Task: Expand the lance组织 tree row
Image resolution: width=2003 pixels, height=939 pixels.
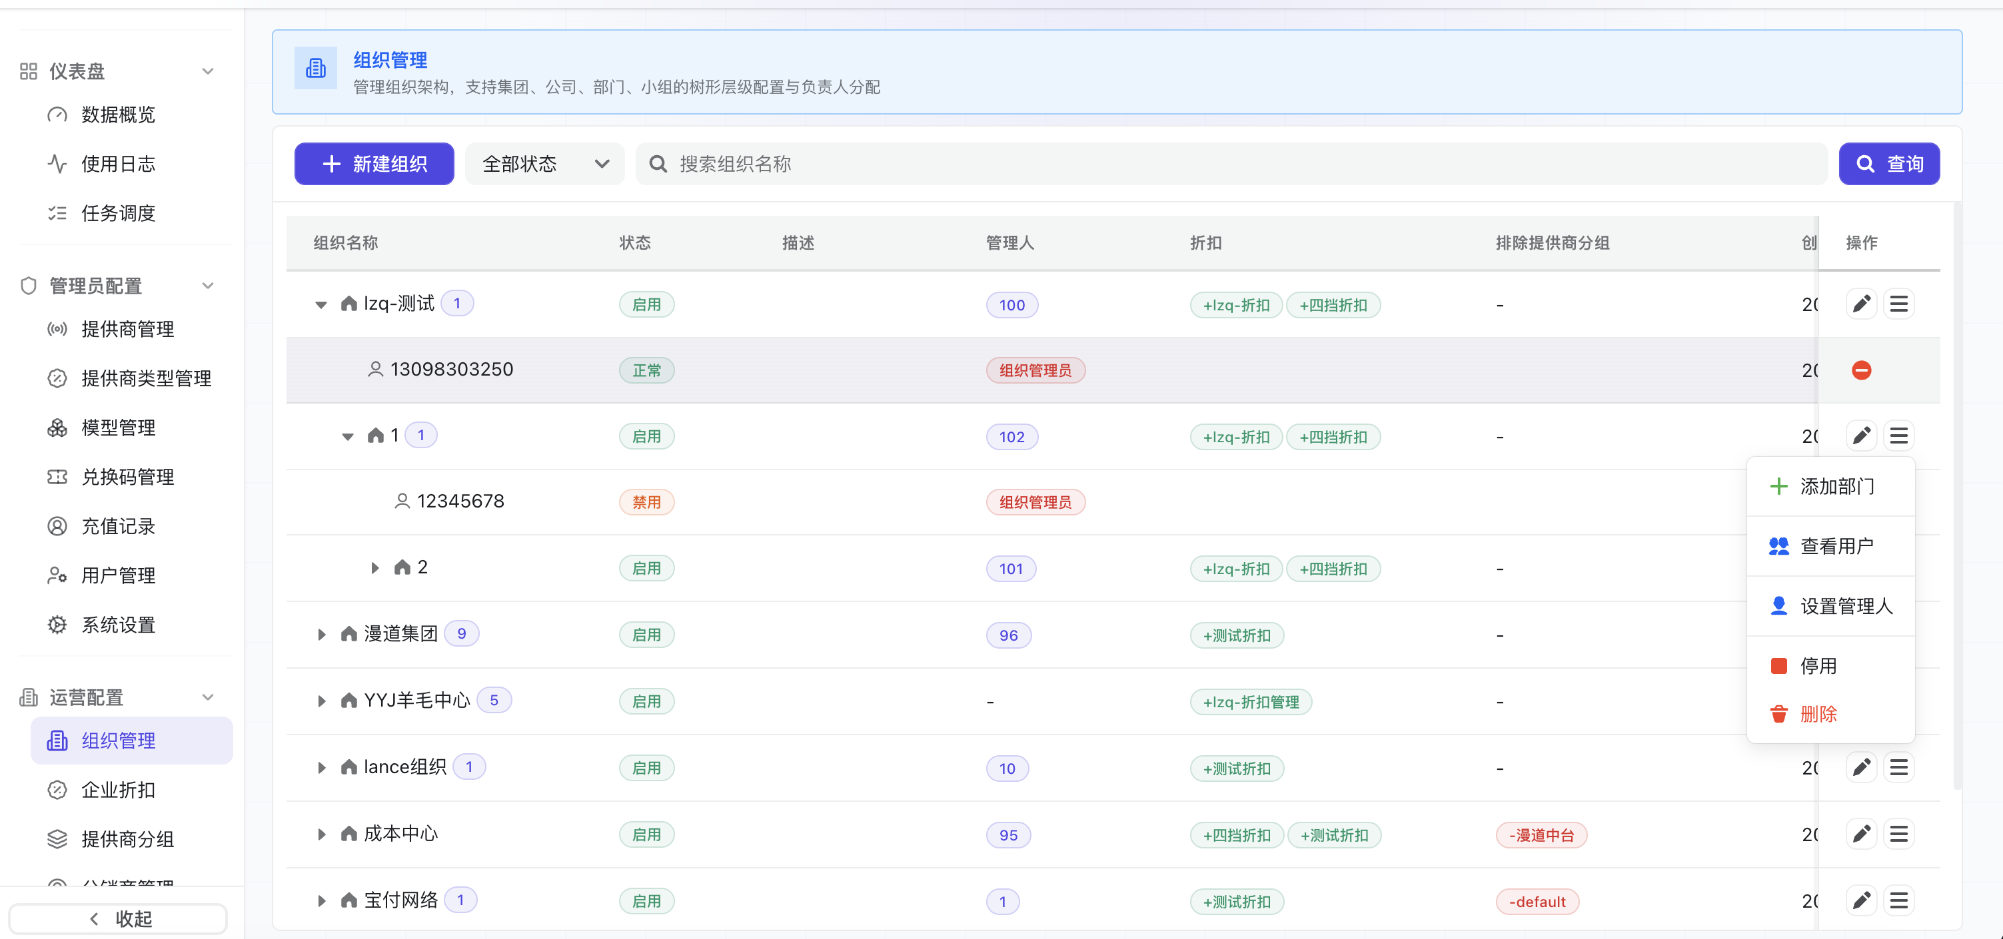Action: (x=321, y=768)
